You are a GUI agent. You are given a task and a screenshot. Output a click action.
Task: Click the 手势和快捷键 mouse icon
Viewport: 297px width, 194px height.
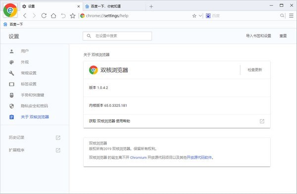point(11,95)
